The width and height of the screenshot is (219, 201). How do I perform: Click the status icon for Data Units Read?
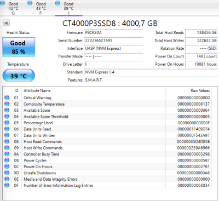pyautogui.click(x=7, y=129)
